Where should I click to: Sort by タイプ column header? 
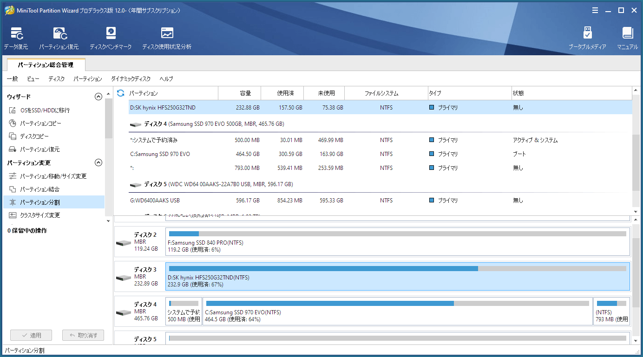click(469, 93)
